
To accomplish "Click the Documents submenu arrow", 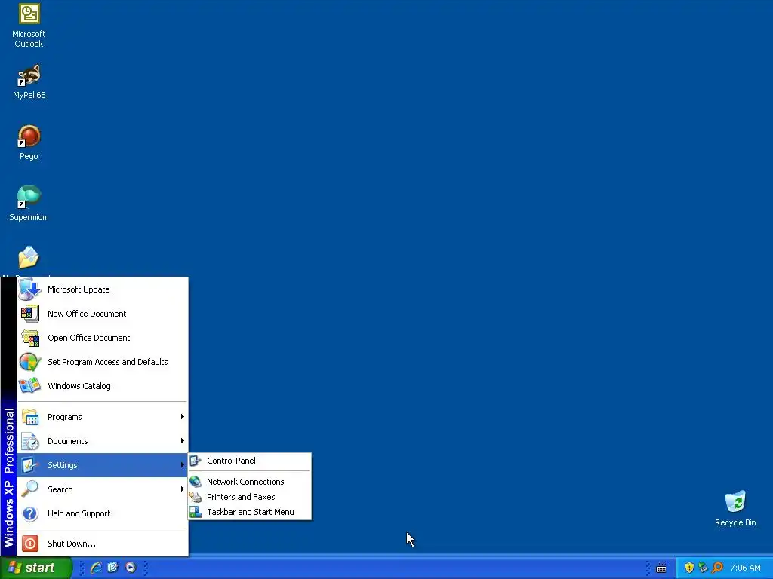I will coord(183,441).
